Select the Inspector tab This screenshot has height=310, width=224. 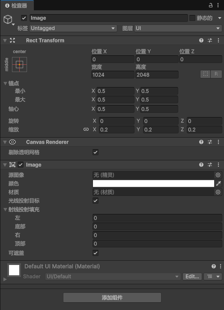pos(17,6)
